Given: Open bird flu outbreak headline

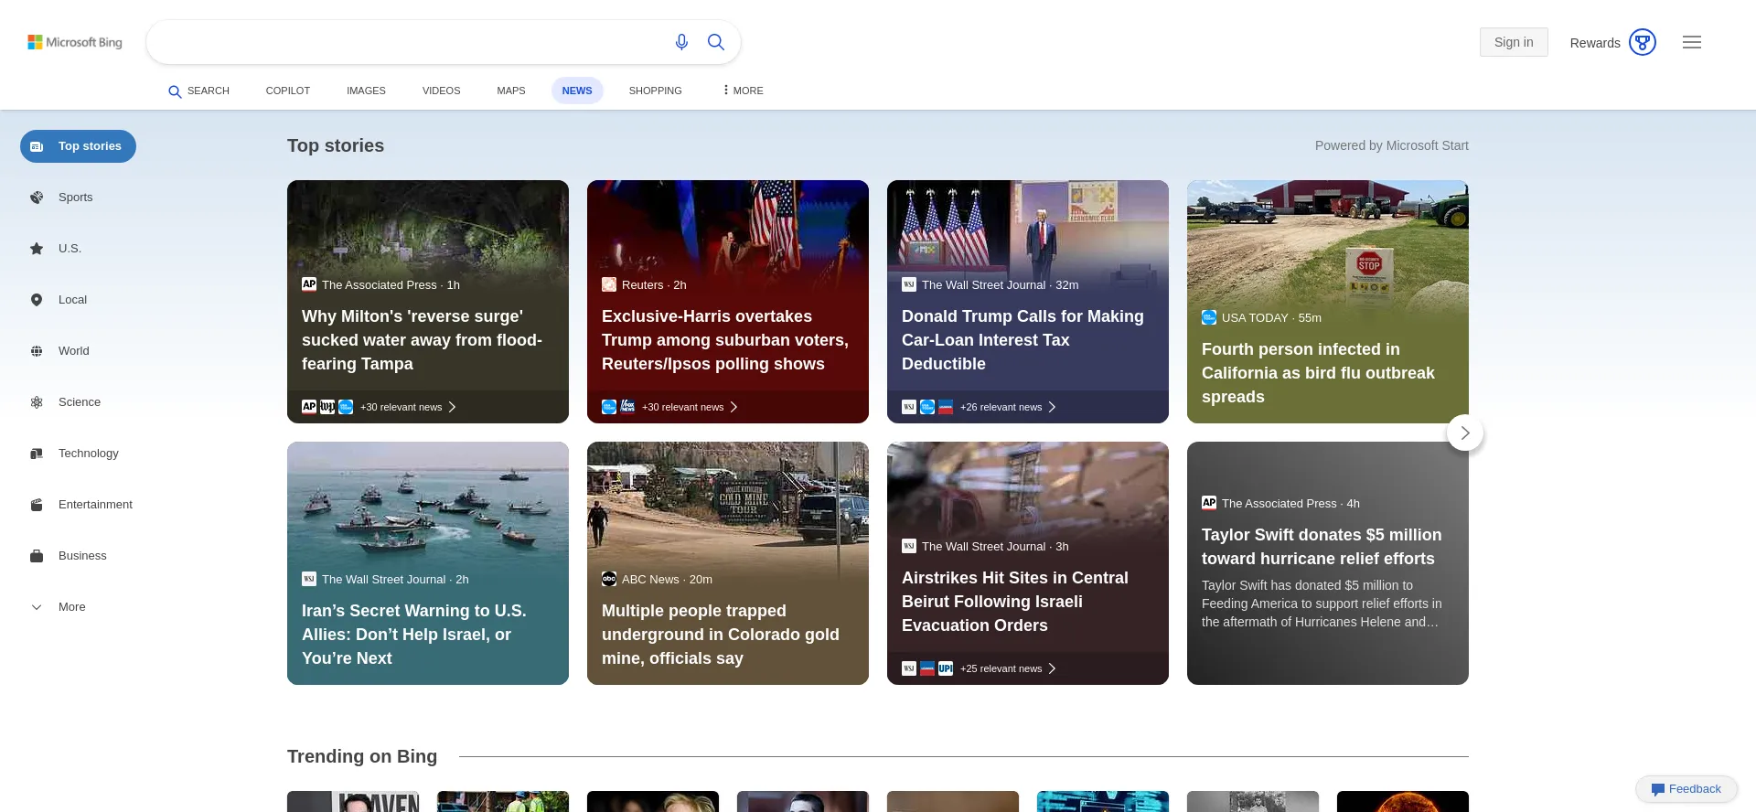Looking at the screenshot, I should [1318, 373].
